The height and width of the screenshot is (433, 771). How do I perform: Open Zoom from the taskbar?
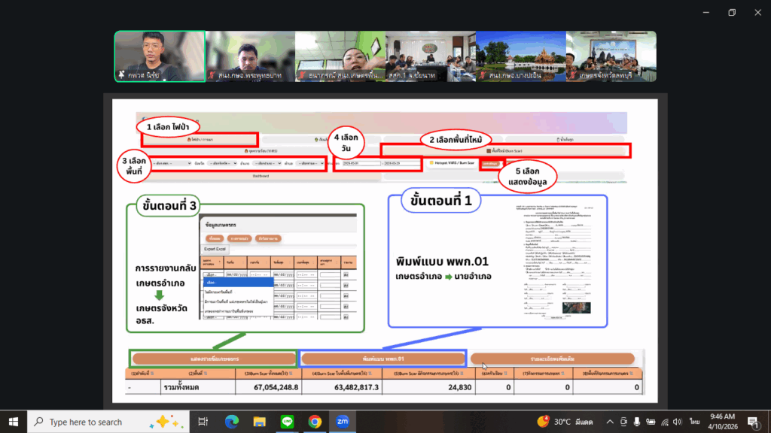pos(343,422)
